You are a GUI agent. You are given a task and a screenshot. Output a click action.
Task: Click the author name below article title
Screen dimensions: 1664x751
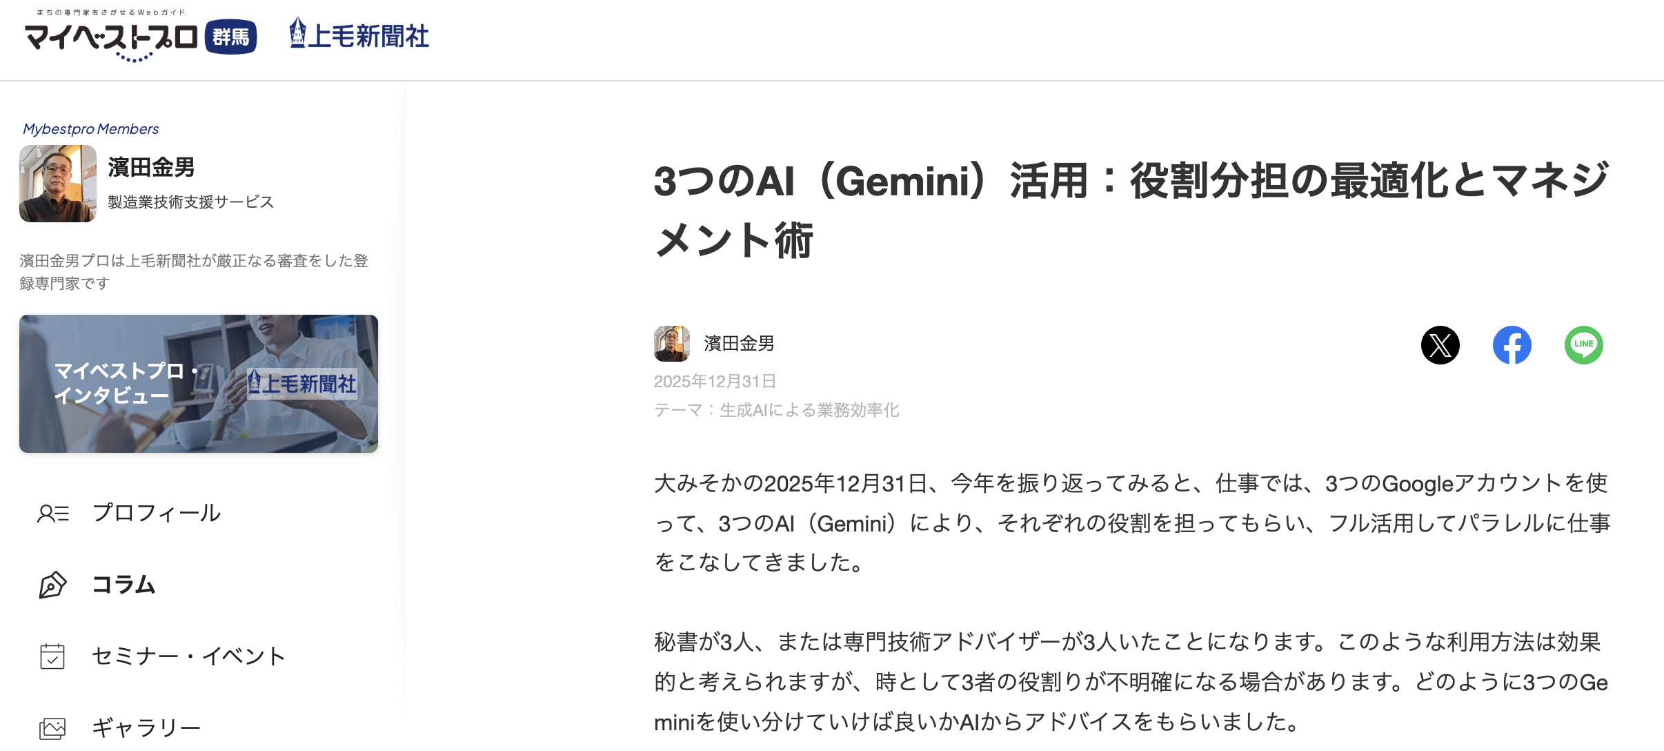[739, 344]
